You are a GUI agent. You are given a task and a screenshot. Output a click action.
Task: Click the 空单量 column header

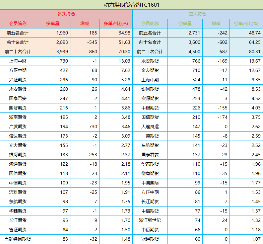[185, 23]
